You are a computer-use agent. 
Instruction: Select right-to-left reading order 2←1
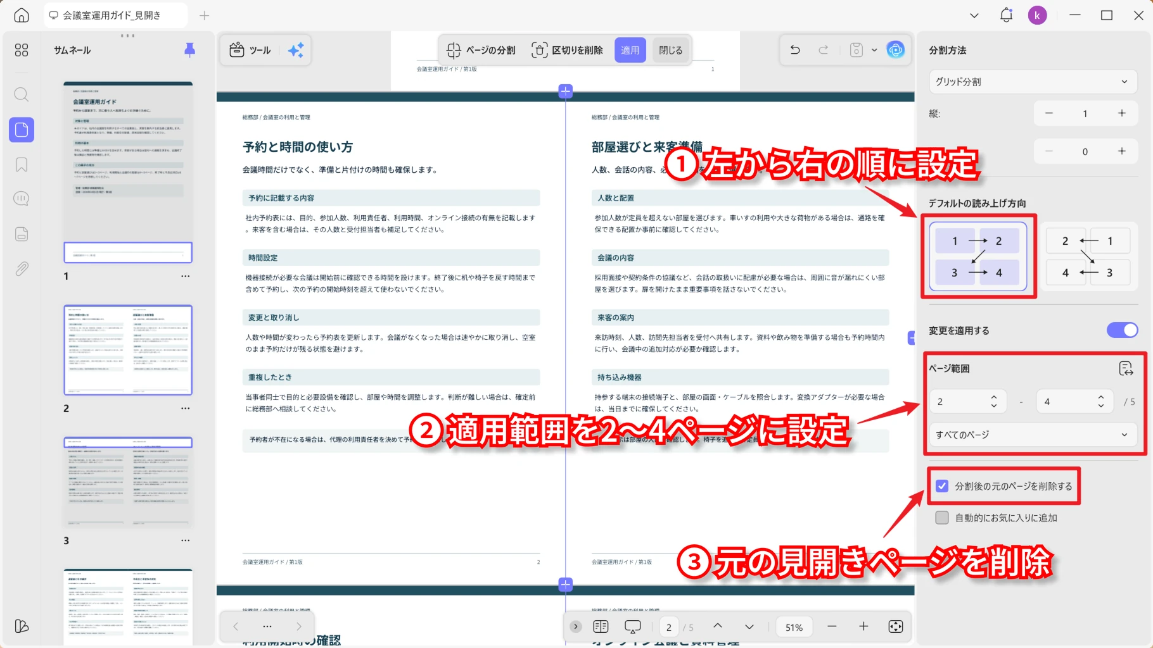pos(1087,256)
